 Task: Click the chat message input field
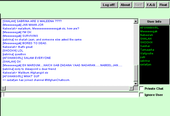69,95
